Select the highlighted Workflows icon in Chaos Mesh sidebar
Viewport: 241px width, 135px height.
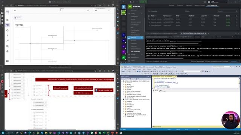point(8,25)
